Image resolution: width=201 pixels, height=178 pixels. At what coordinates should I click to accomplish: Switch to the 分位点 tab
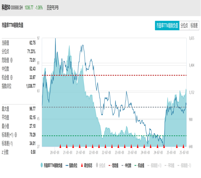click(184, 25)
